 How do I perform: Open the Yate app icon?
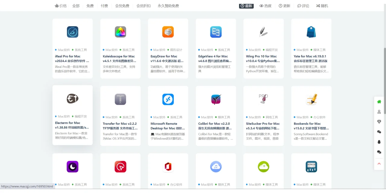(311, 32)
